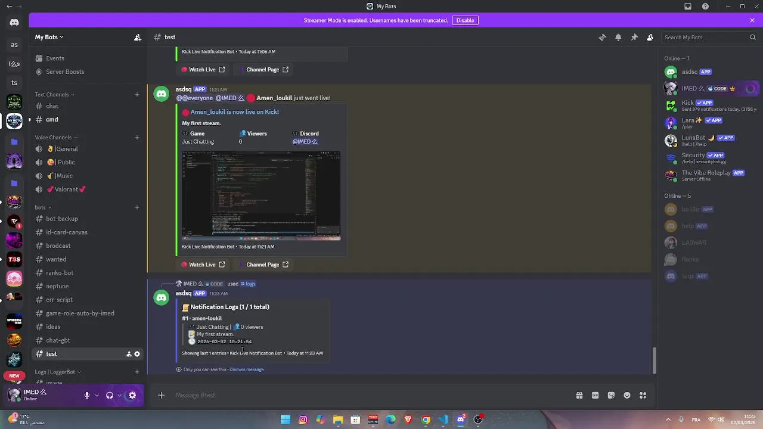
Task: Switch to the cmd channel
Action: pyautogui.click(x=86, y=120)
